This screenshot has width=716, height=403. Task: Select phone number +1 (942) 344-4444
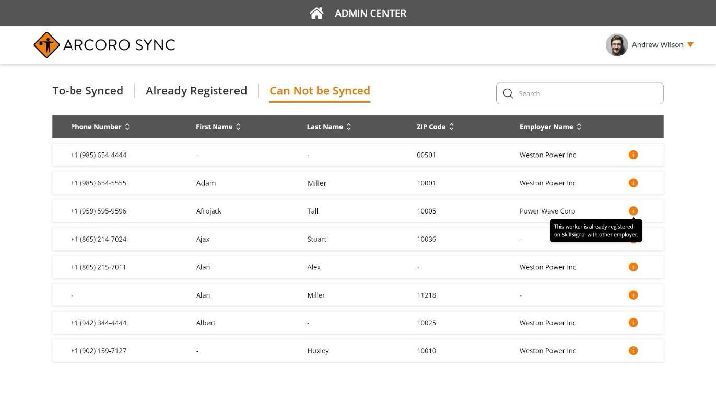coord(99,323)
